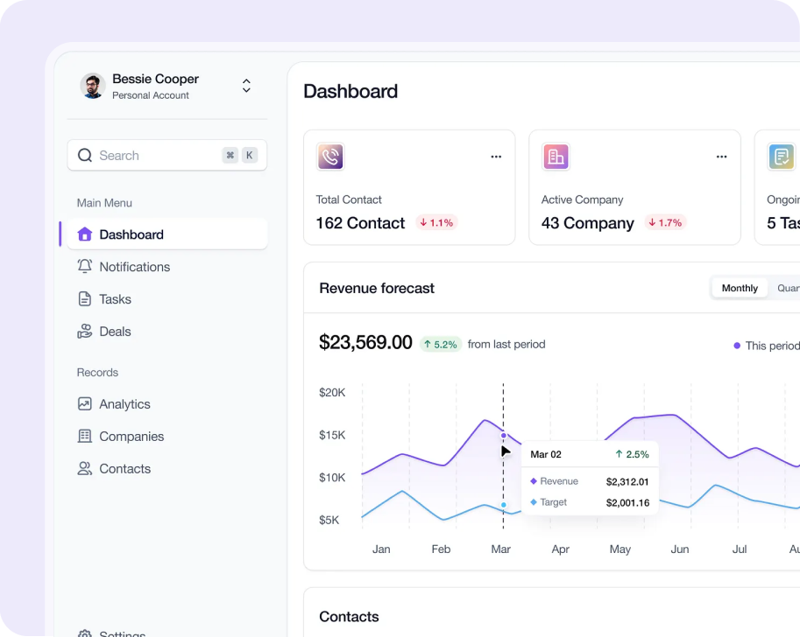Switch revenue forecast to Quarterly view

coord(787,288)
